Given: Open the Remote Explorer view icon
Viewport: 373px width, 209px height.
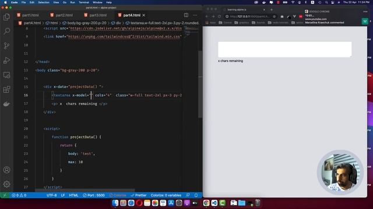Looking at the screenshot, I should tap(6, 75).
